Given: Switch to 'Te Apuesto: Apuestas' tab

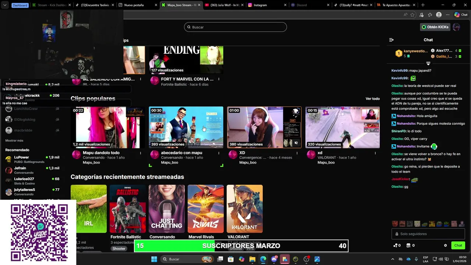Looking at the screenshot, I should [396, 5].
